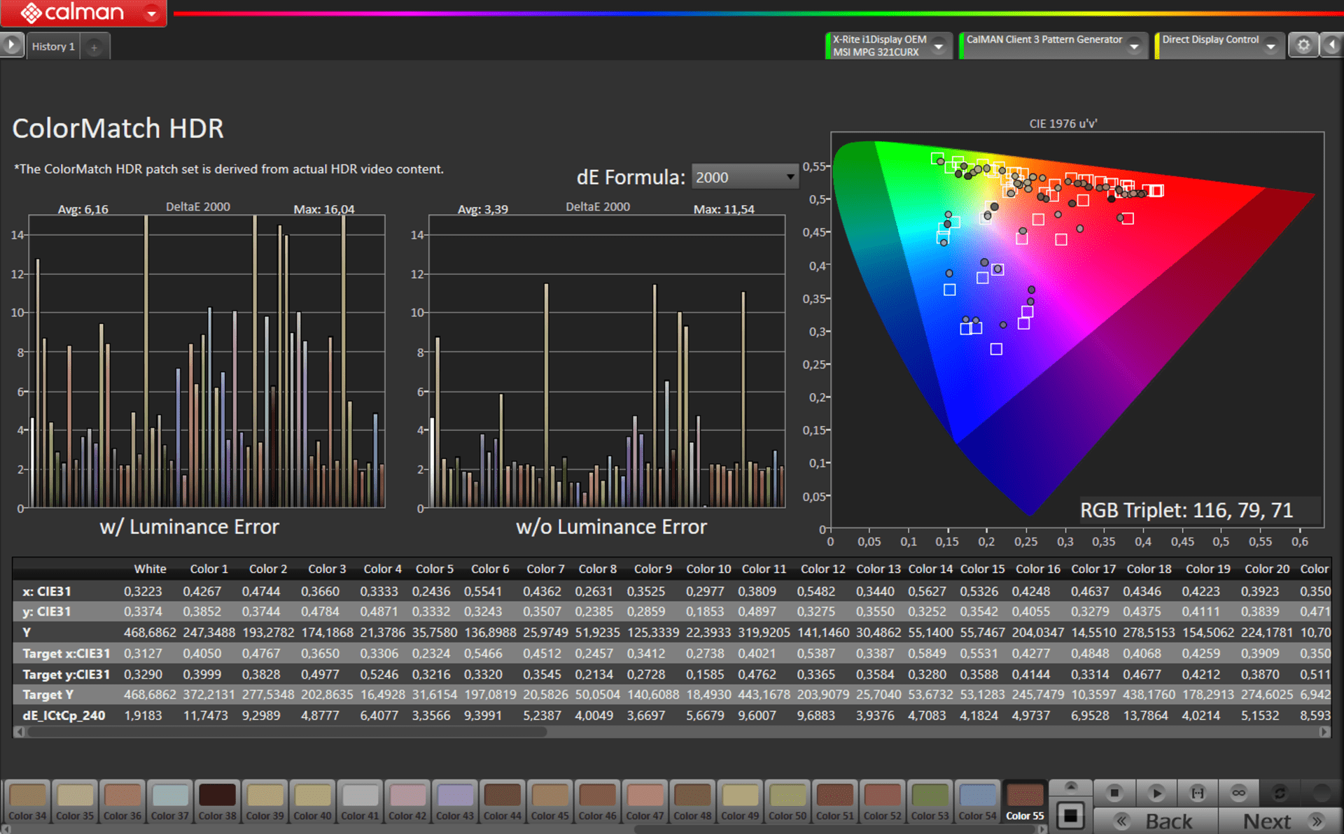Select the Color 39 swatch
The width and height of the screenshot is (1344, 834).
(x=265, y=802)
